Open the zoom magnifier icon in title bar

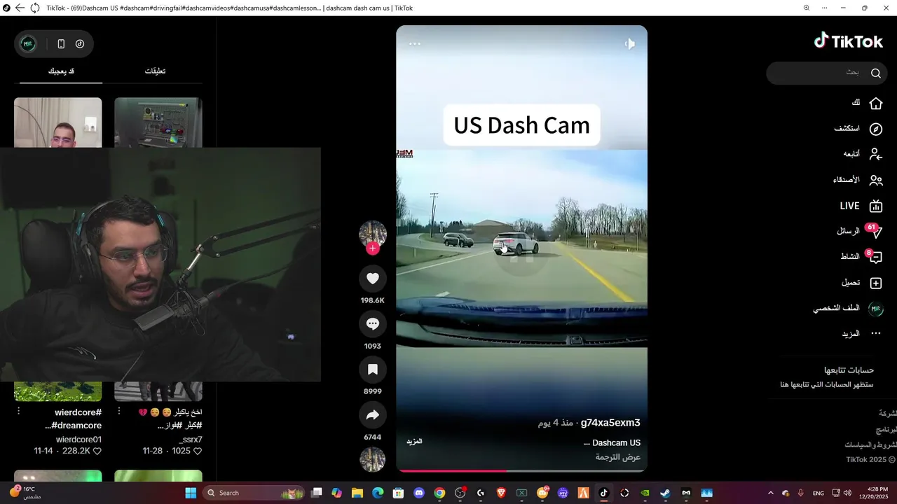pos(806,8)
